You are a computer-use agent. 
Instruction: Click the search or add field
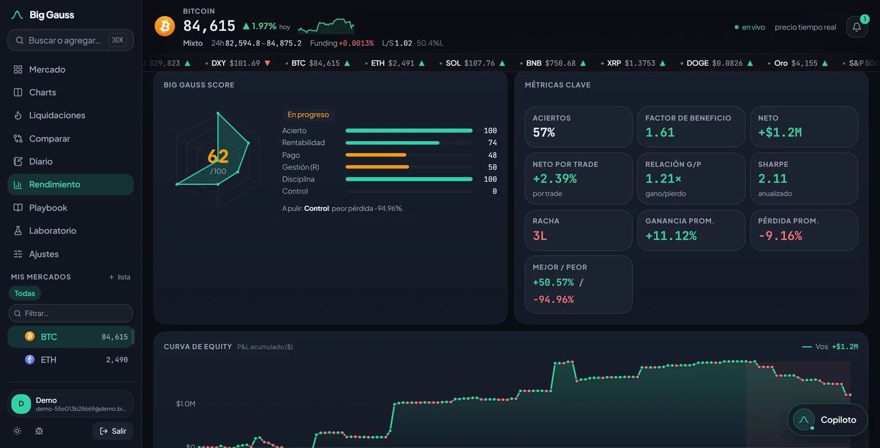click(x=70, y=40)
